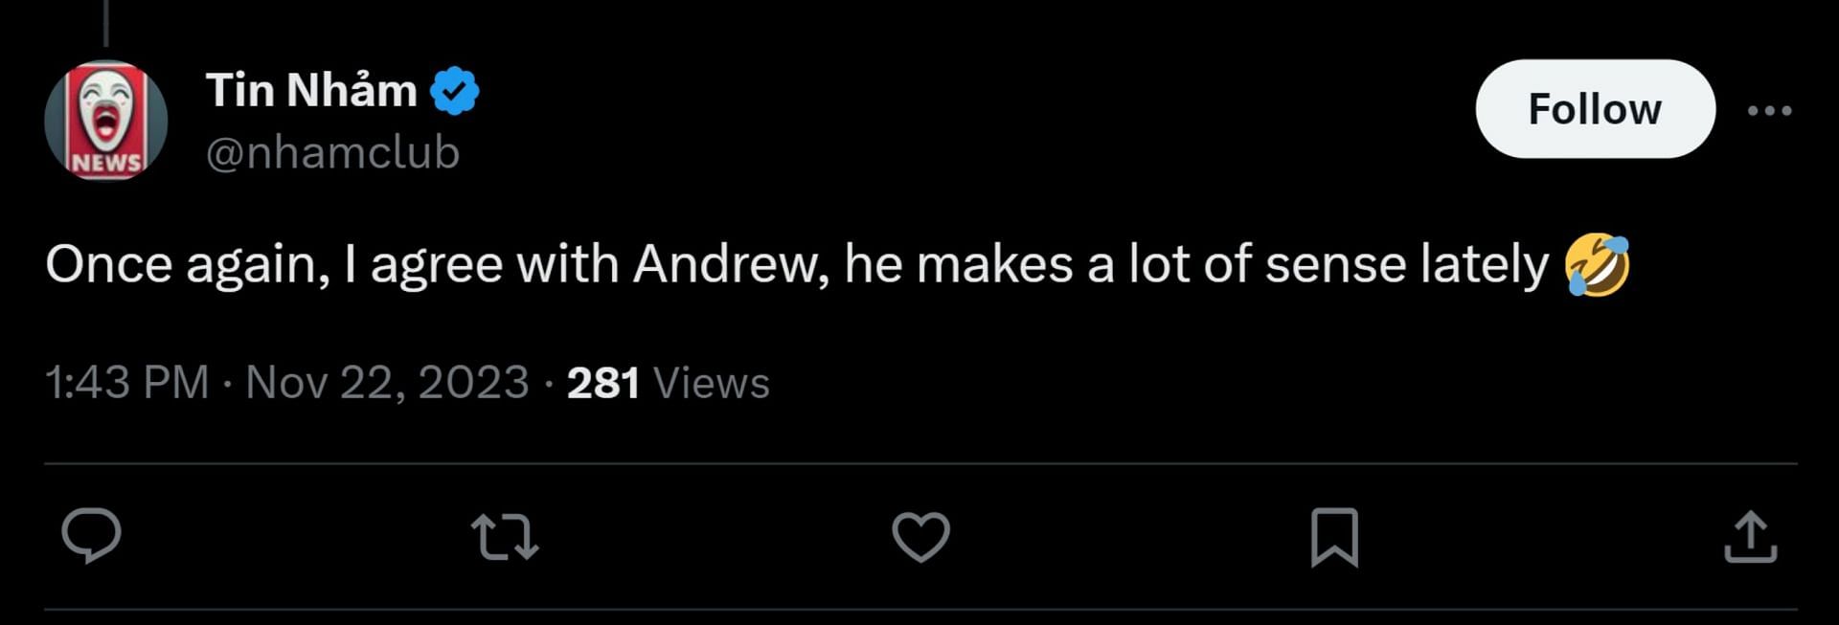
Task: Select the Nov 22, 2023 date
Action: point(387,383)
